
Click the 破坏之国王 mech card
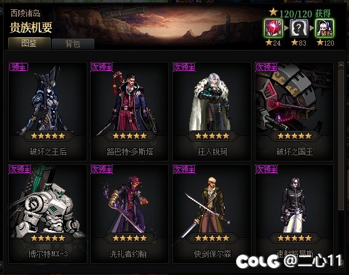294,112
